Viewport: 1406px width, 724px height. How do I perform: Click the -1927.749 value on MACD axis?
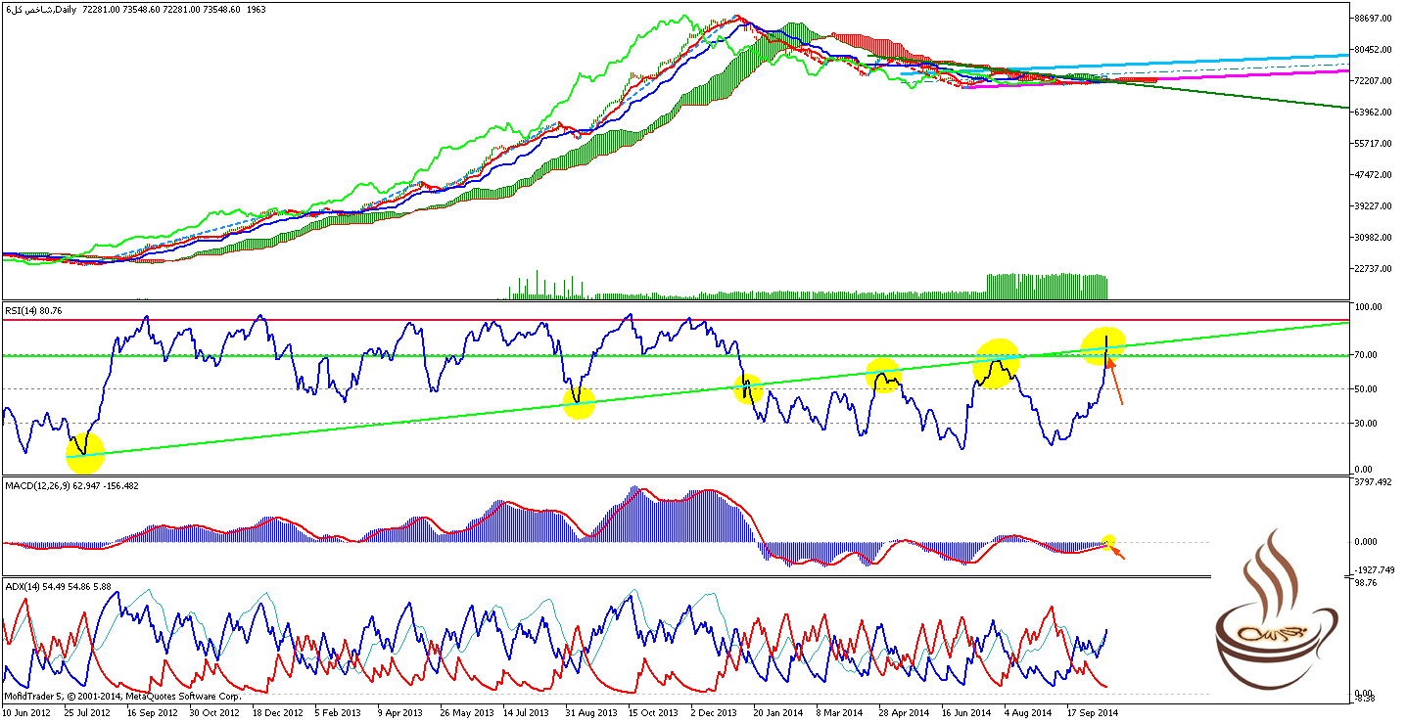coord(1376,568)
